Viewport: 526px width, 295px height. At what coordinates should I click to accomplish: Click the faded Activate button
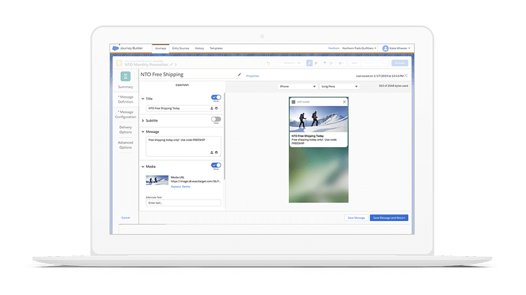click(x=400, y=63)
